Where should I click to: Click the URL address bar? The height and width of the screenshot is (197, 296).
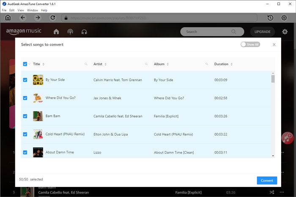[x=159, y=18]
